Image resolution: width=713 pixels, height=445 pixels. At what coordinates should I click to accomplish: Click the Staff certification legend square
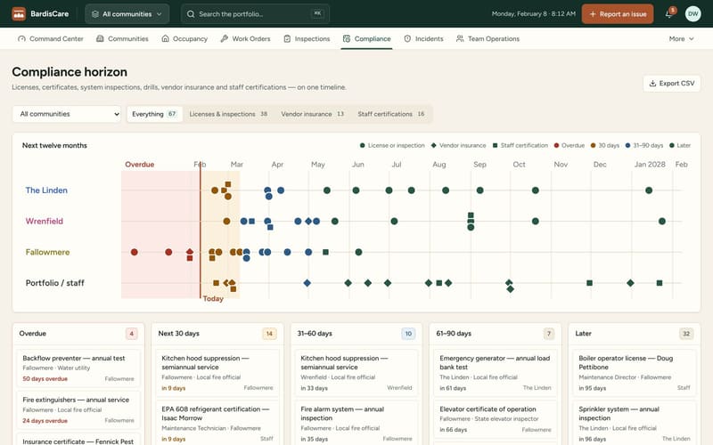[496, 146]
